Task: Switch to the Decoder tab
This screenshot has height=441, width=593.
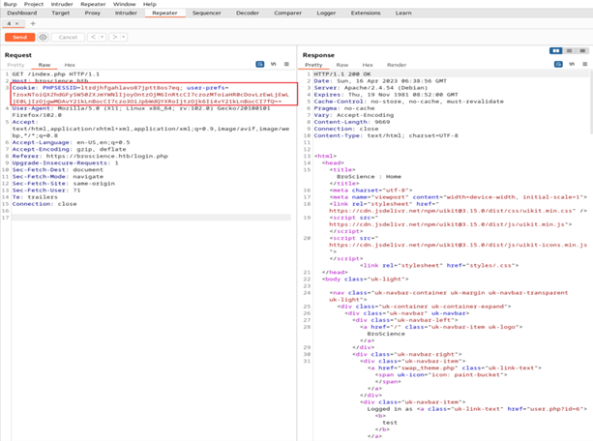Action: click(x=248, y=13)
